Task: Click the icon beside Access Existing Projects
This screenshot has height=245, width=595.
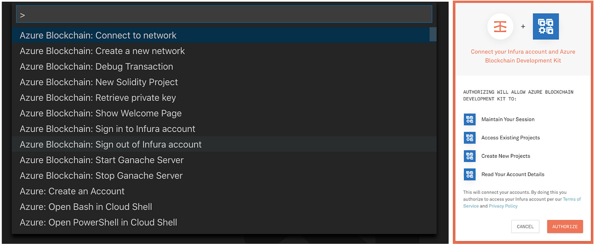Action: tap(470, 138)
